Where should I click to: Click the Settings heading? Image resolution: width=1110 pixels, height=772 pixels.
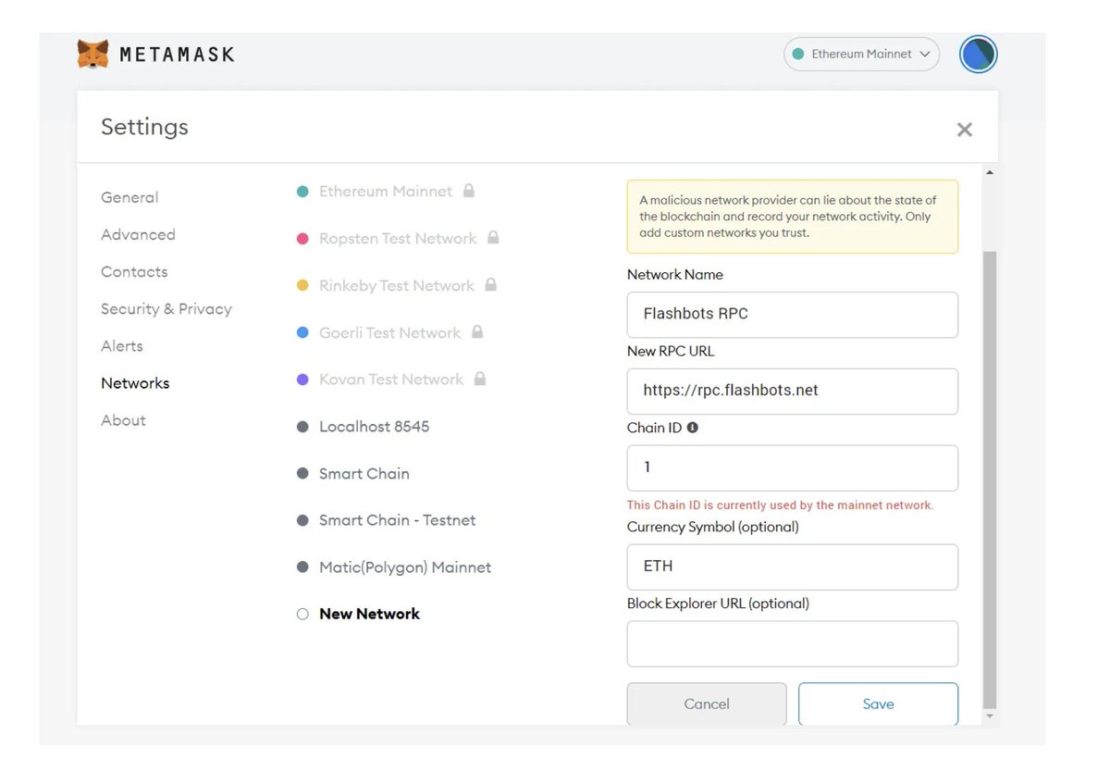click(x=144, y=127)
